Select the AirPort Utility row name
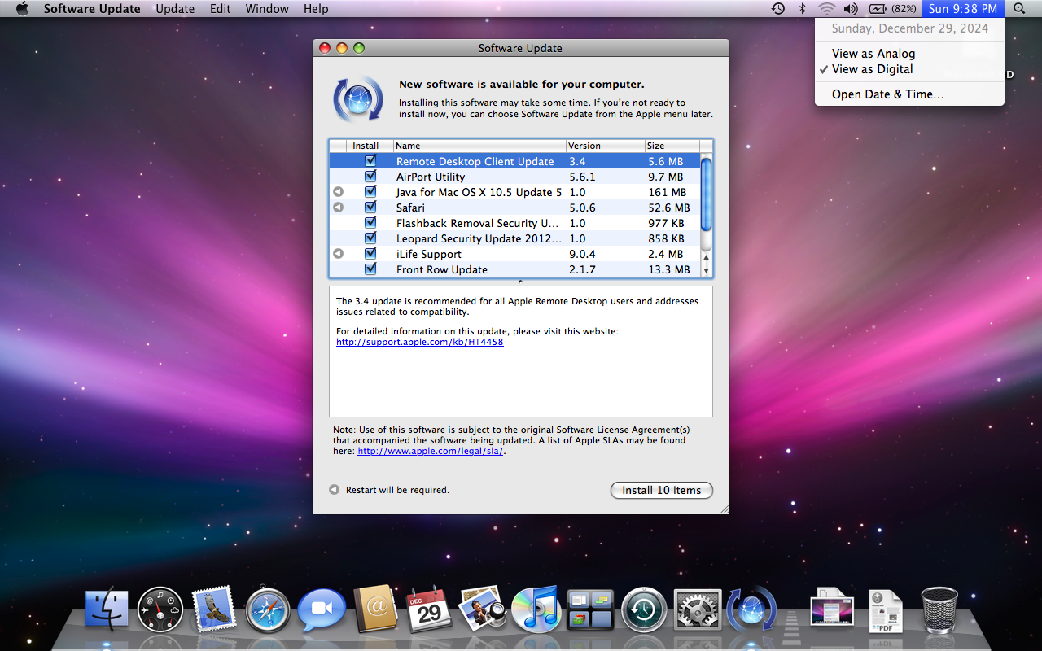The image size is (1042, 651). [431, 177]
